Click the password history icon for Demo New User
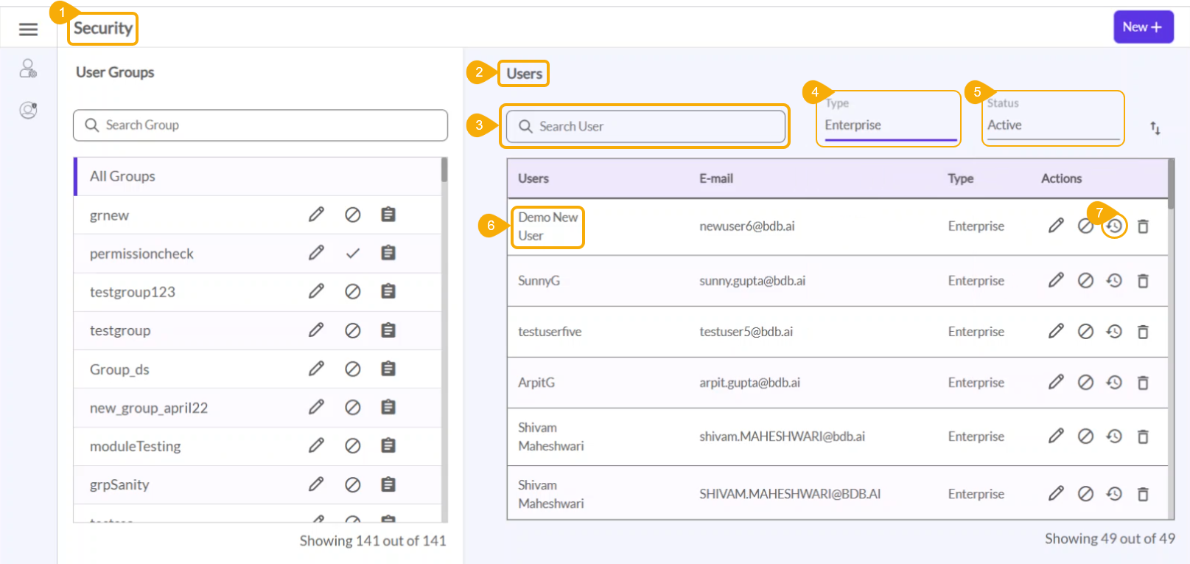Screen dimensions: 1190x564 pos(1114,226)
